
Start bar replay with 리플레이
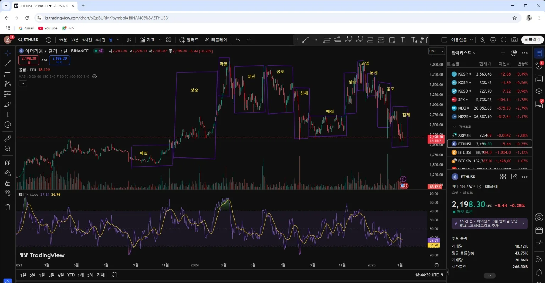tap(216, 40)
